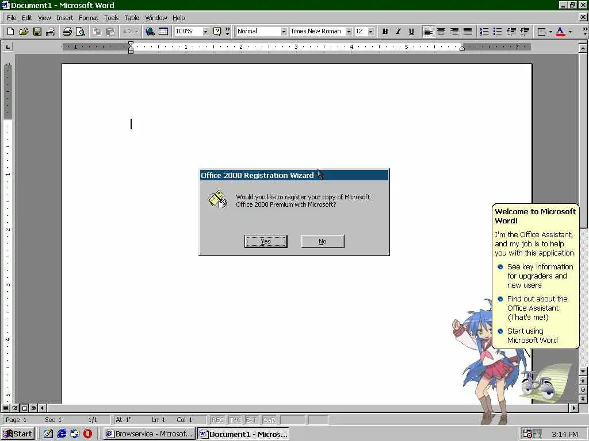Set Justify paragraph alignment
This screenshot has height=441, width=589.
(468, 32)
